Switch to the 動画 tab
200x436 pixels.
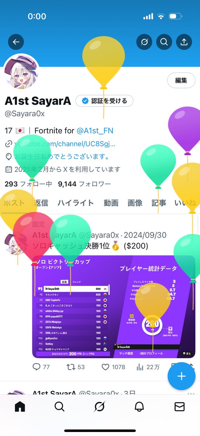[111, 203]
